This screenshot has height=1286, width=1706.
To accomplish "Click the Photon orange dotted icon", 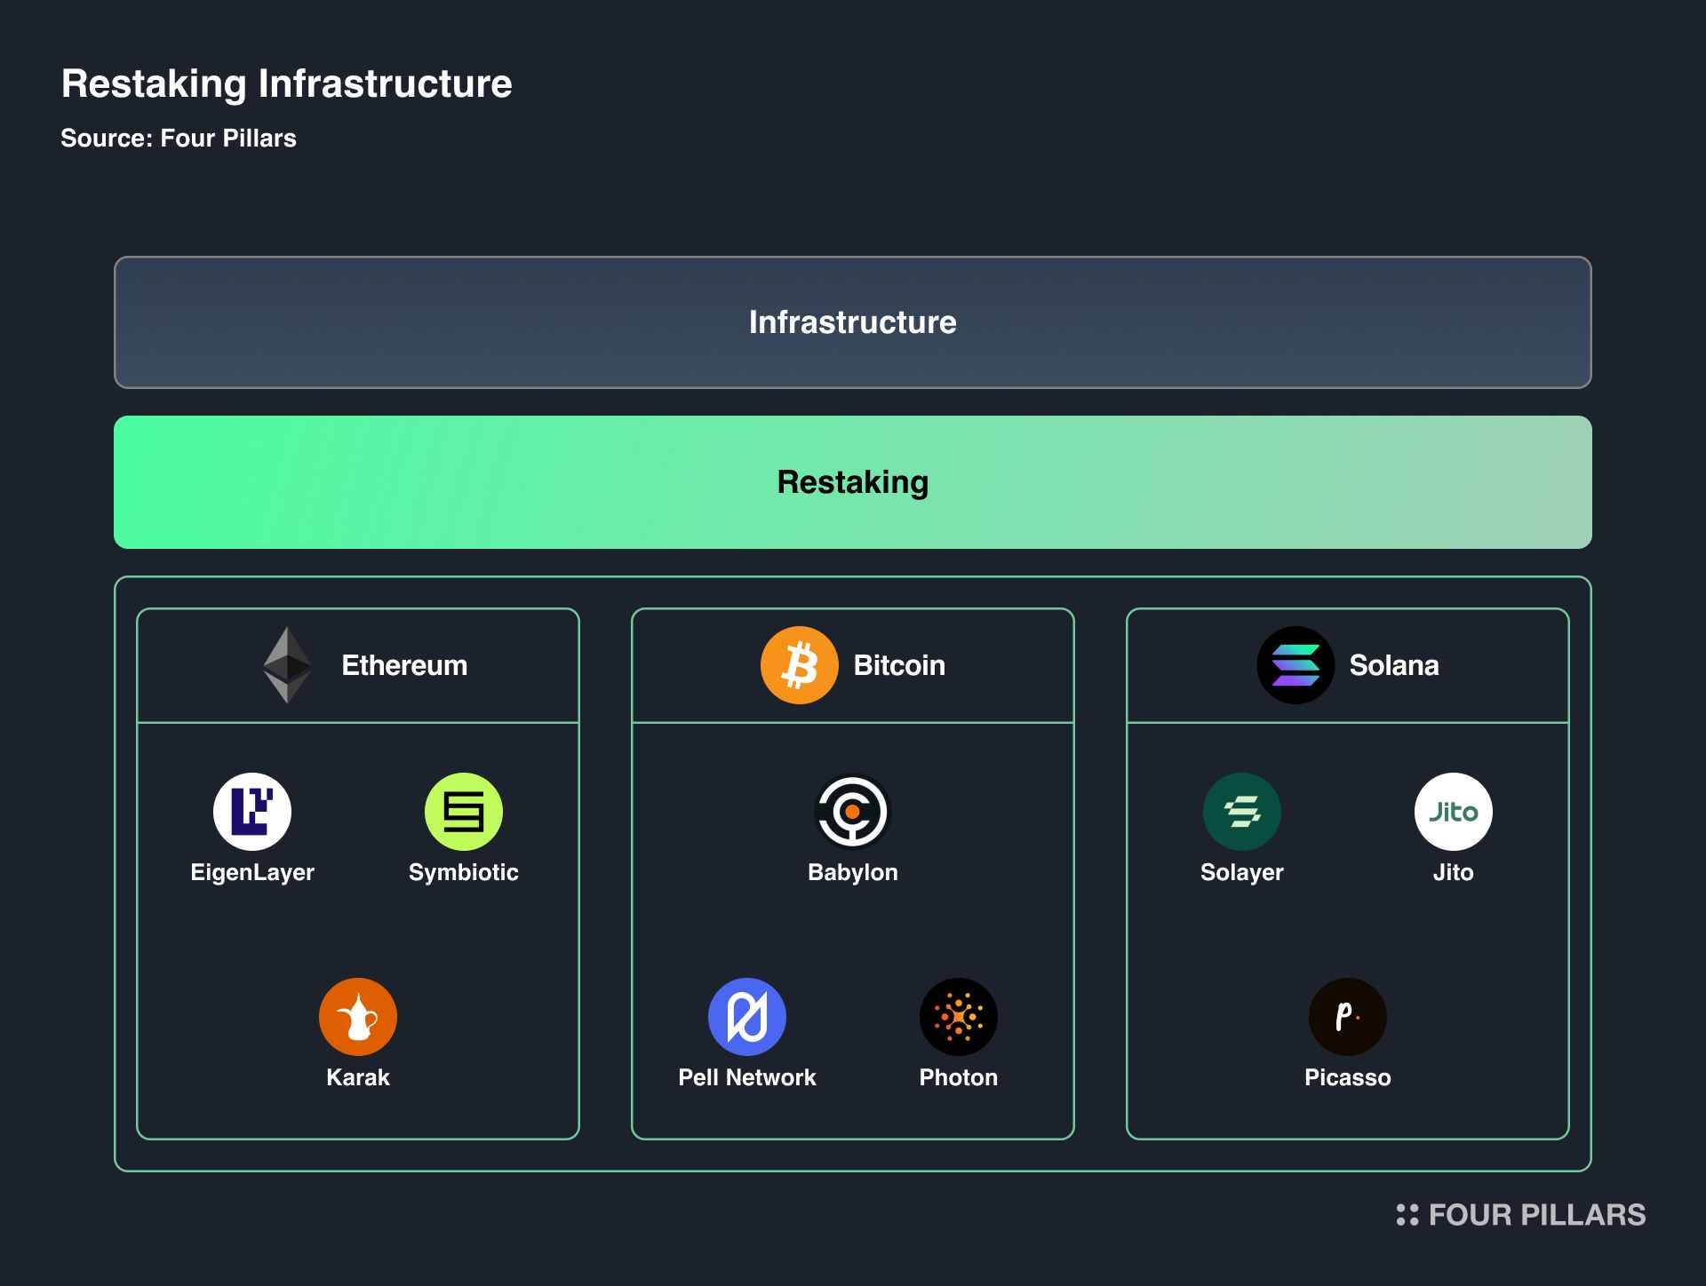I will pyautogui.click(x=958, y=1016).
